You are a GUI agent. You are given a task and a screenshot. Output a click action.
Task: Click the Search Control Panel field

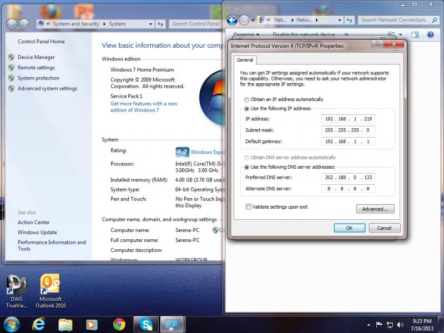195,24
